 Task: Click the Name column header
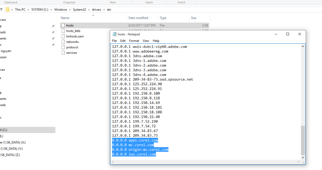(65, 18)
